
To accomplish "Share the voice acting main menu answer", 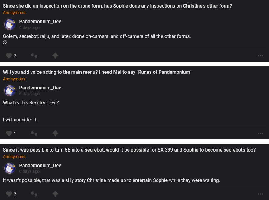I will tap(55, 133).
